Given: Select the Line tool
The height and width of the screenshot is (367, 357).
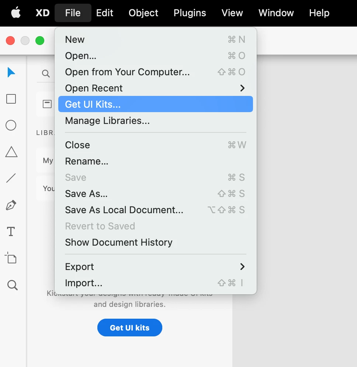Looking at the screenshot, I should pyautogui.click(x=11, y=178).
